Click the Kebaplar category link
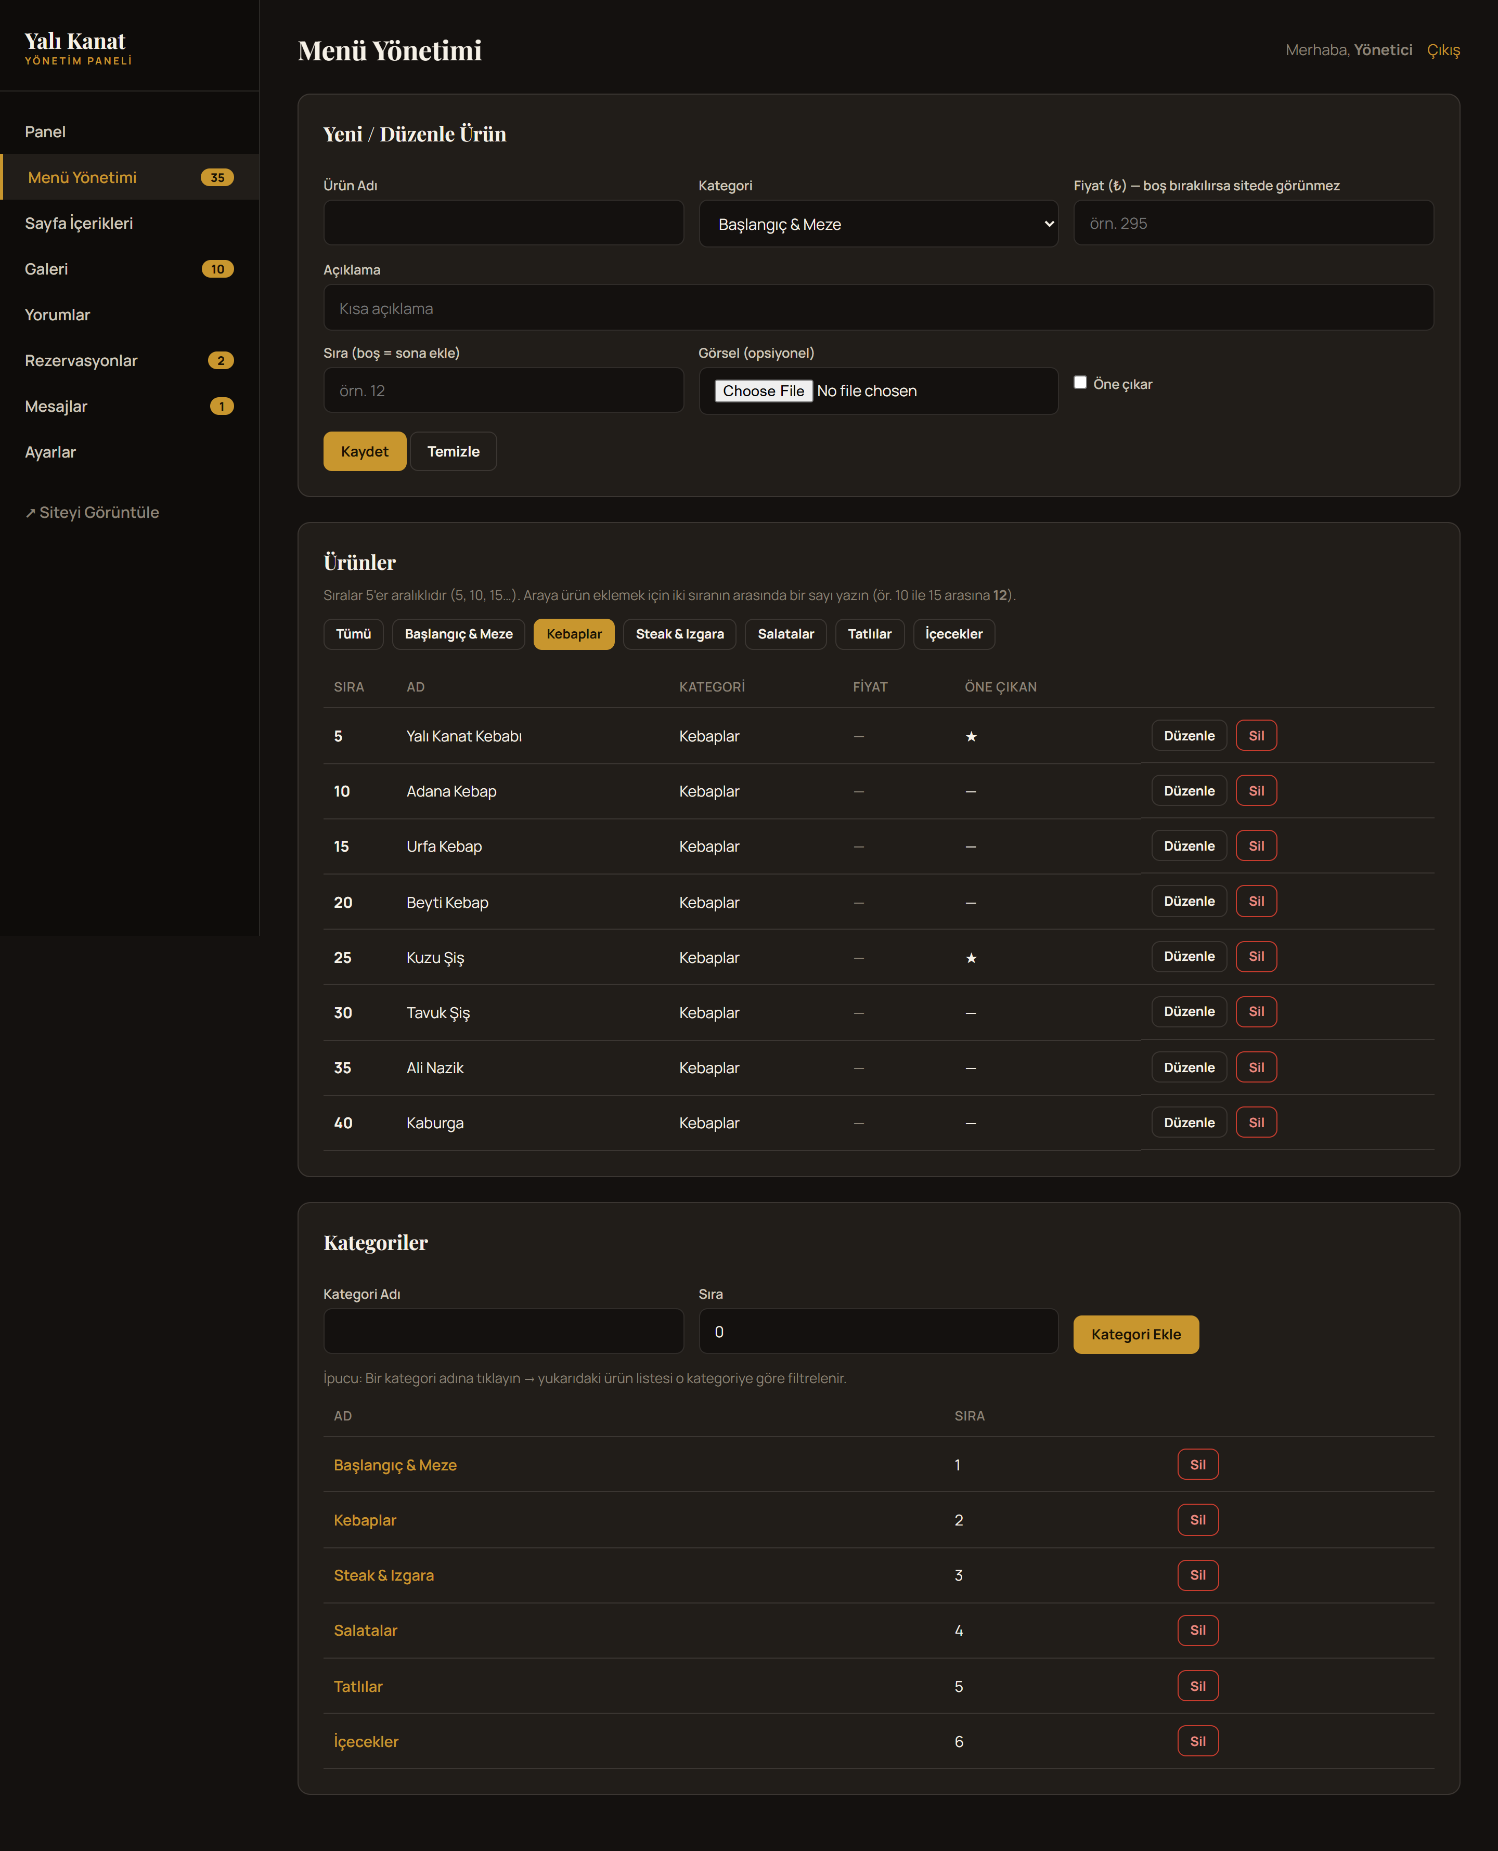 click(x=365, y=1520)
